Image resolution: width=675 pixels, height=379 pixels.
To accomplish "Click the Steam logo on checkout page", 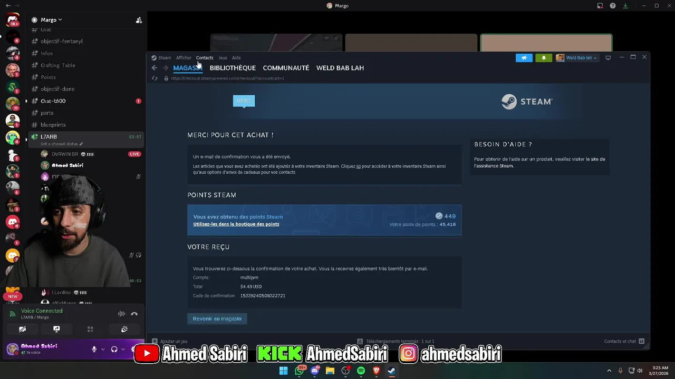I will 527,102.
